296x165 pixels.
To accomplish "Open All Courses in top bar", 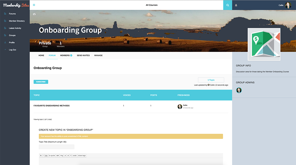I will pos(152,5).
